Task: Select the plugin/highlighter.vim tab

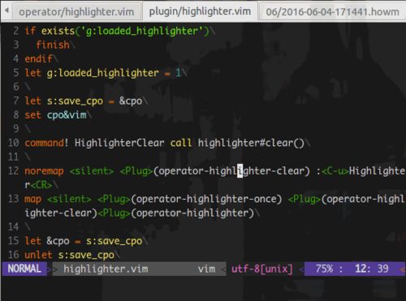Action: pos(200,11)
